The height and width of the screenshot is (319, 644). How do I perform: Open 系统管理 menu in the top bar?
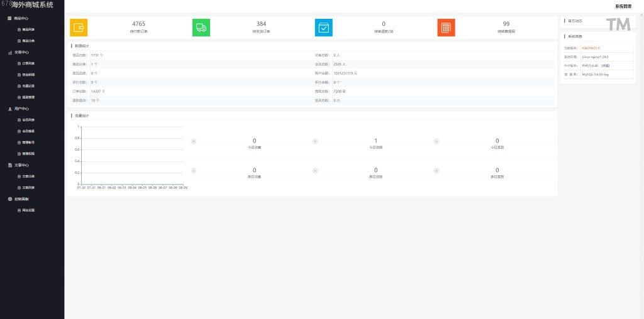tap(623, 6)
